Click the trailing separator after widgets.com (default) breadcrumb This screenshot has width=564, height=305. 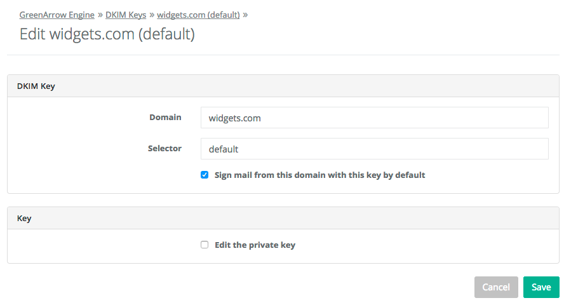[x=245, y=14]
